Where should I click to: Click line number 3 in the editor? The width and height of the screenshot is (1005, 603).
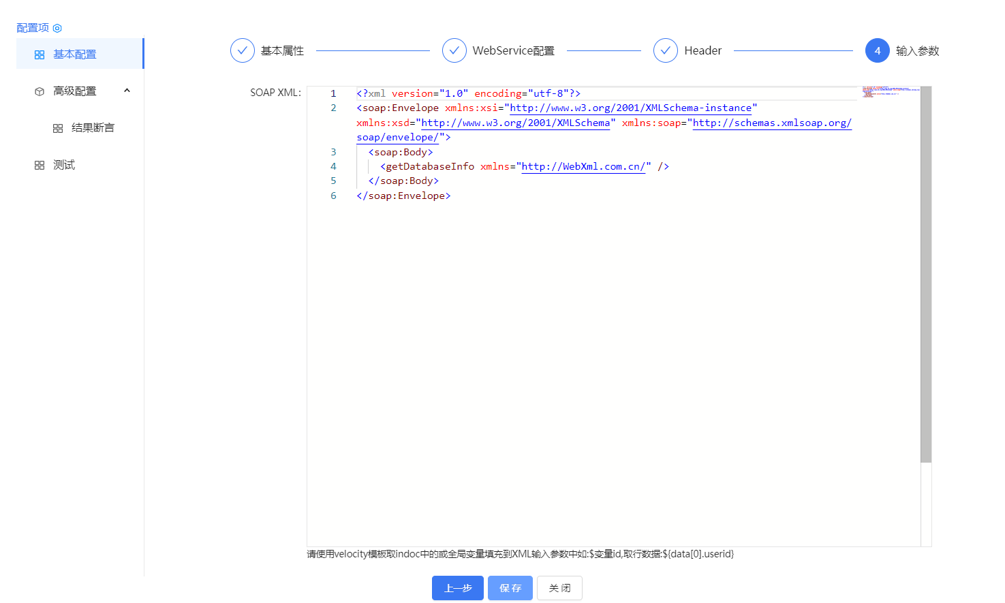click(x=333, y=152)
